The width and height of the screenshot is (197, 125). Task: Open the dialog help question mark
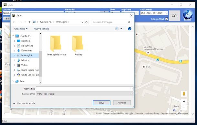(x=130, y=29)
